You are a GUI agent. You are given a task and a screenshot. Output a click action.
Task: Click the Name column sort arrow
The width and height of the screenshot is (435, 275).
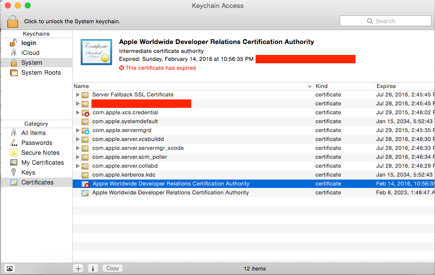pos(309,86)
